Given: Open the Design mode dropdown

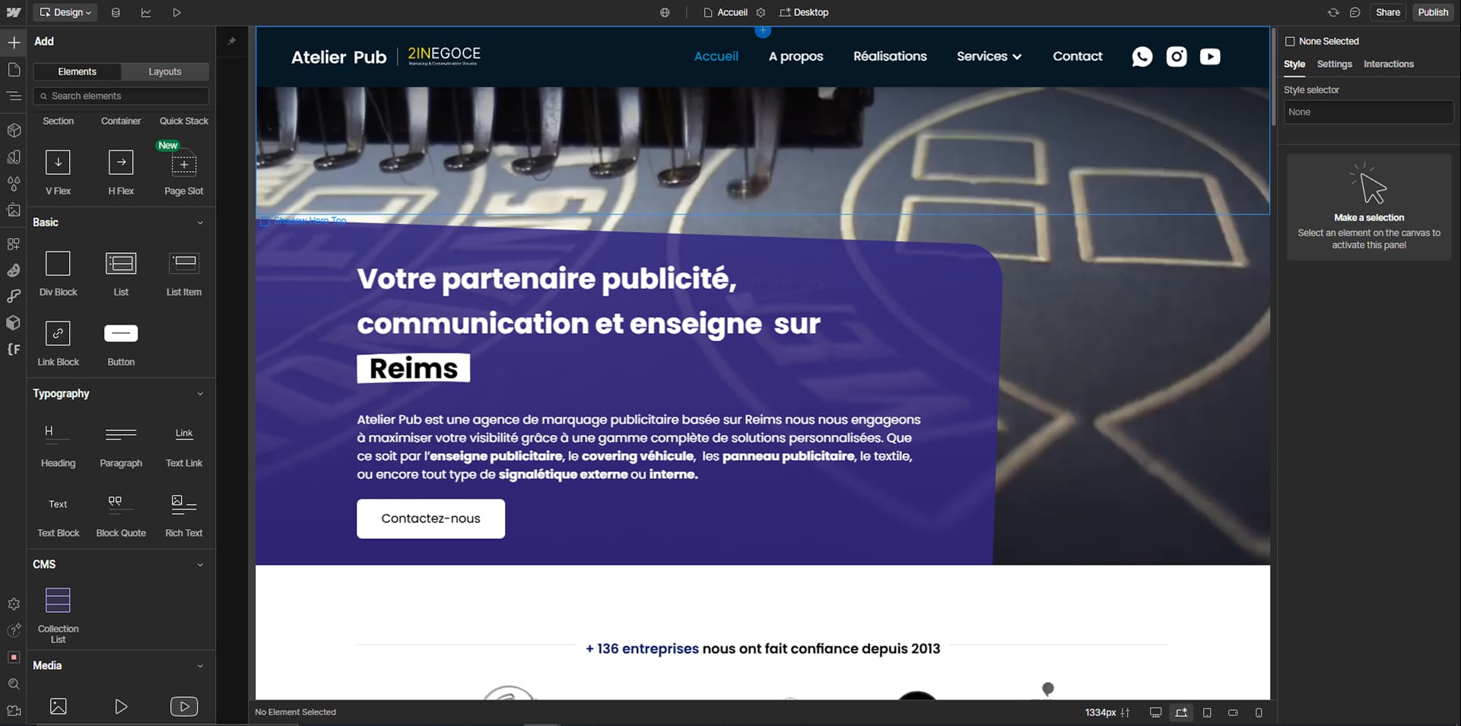Looking at the screenshot, I should pyautogui.click(x=65, y=12).
